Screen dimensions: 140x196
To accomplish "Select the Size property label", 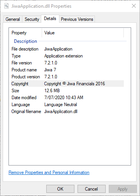I will coord(15,91).
